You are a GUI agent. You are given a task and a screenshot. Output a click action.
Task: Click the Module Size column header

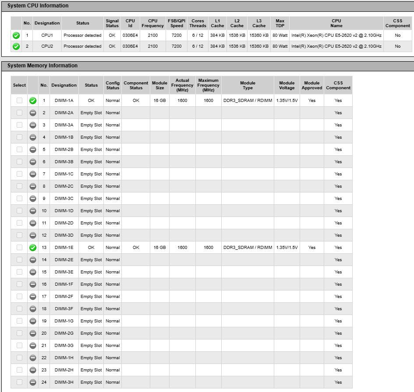(159, 85)
